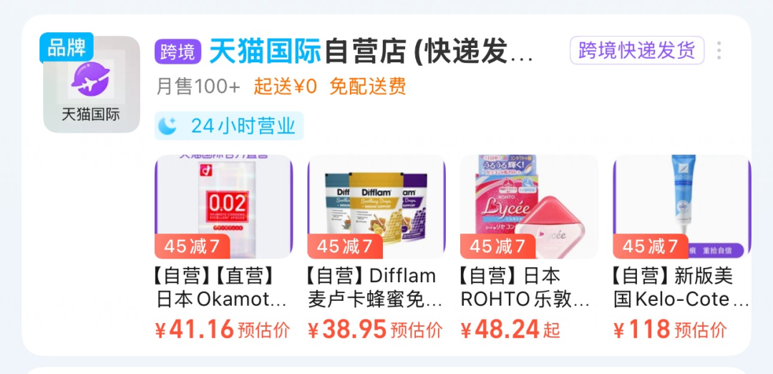Image resolution: width=773 pixels, height=374 pixels.
Task: Open the ROHTO Lycée eye drops image
Action: (530, 207)
